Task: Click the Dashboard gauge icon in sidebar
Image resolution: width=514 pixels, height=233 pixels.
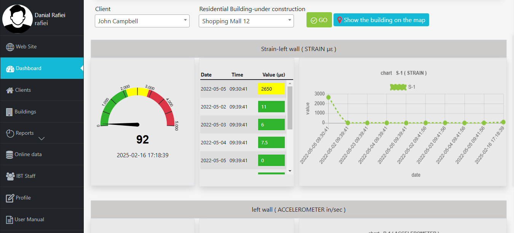Action: 10,69
